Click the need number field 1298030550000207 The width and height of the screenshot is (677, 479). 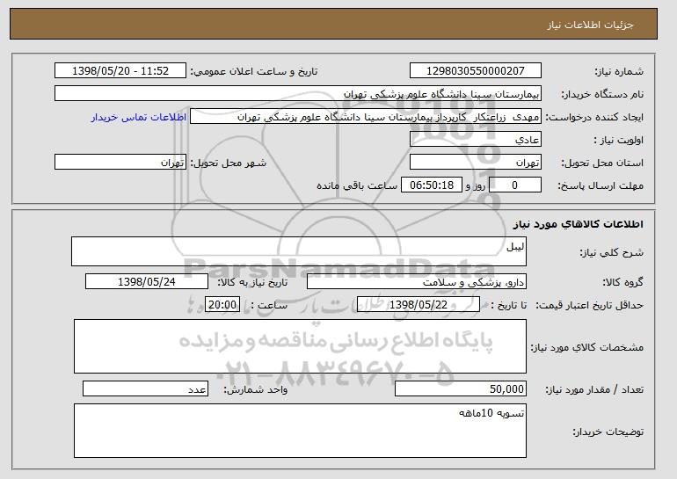476,71
